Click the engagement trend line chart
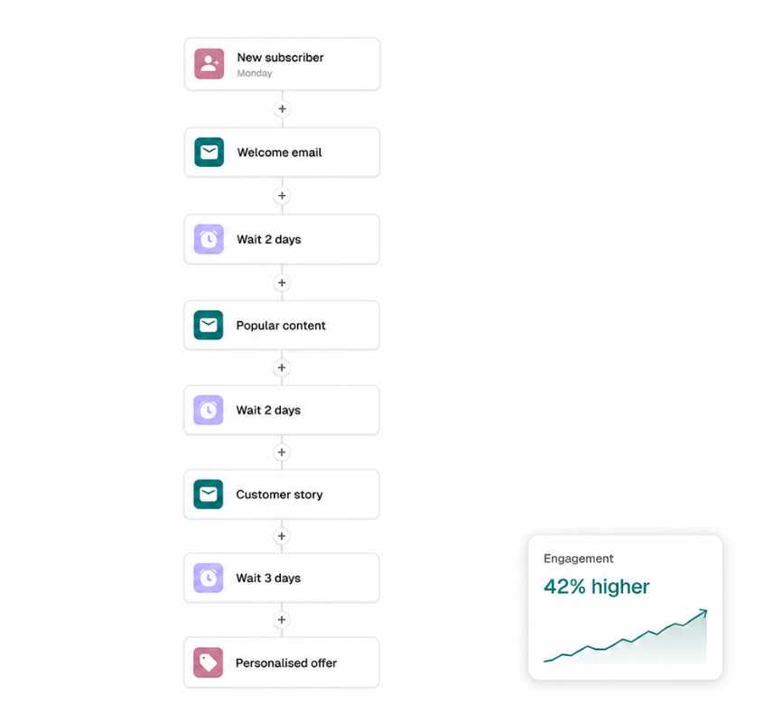The image size is (764, 722). (625, 637)
